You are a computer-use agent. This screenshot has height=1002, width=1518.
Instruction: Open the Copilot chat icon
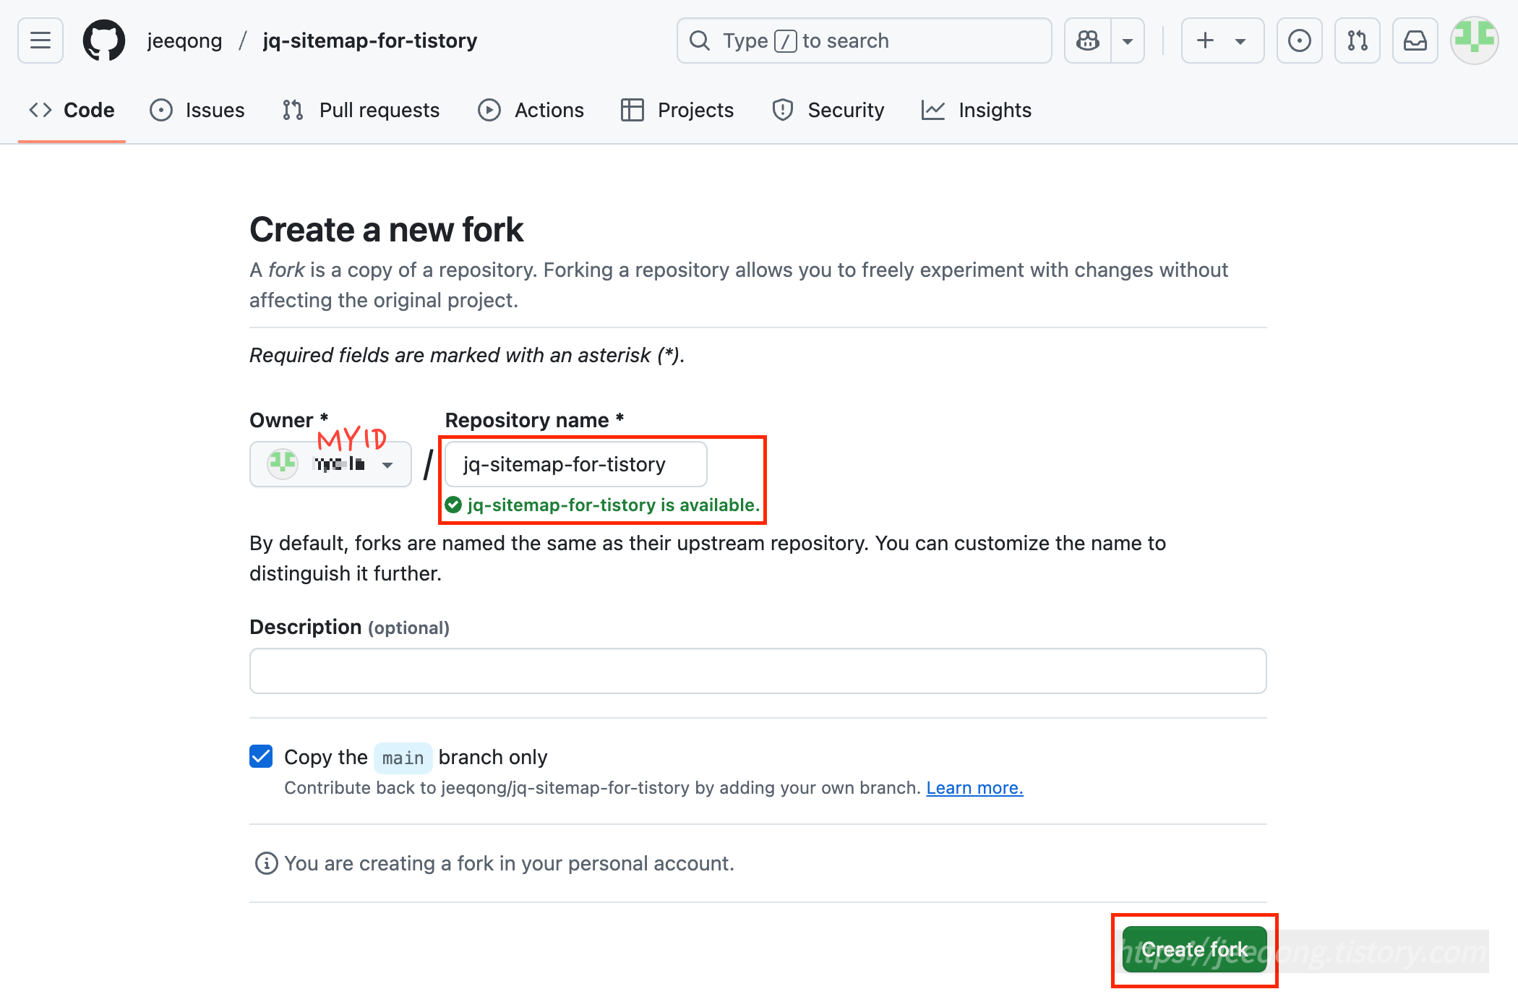point(1088,40)
